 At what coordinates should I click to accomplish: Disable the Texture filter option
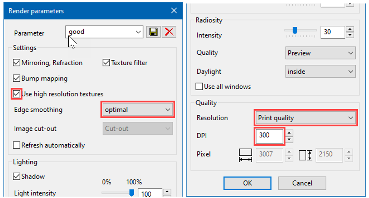(106, 63)
